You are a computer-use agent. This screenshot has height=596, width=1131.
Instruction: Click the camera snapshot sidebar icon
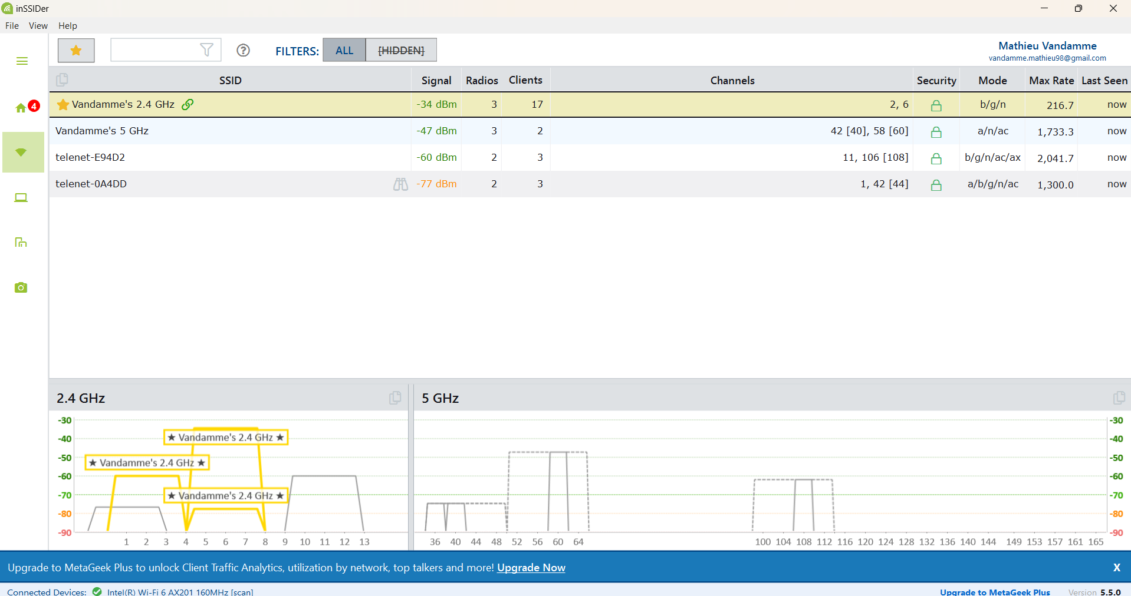coord(21,287)
